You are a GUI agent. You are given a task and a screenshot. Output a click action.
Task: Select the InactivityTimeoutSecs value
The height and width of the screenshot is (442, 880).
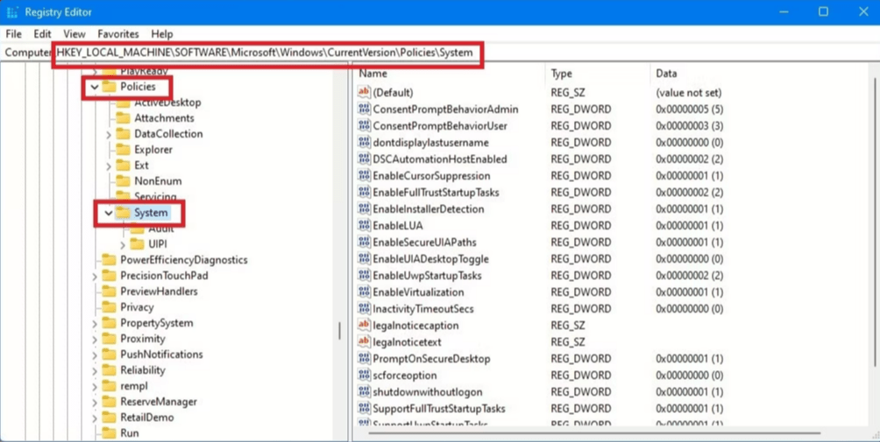click(x=423, y=309)
